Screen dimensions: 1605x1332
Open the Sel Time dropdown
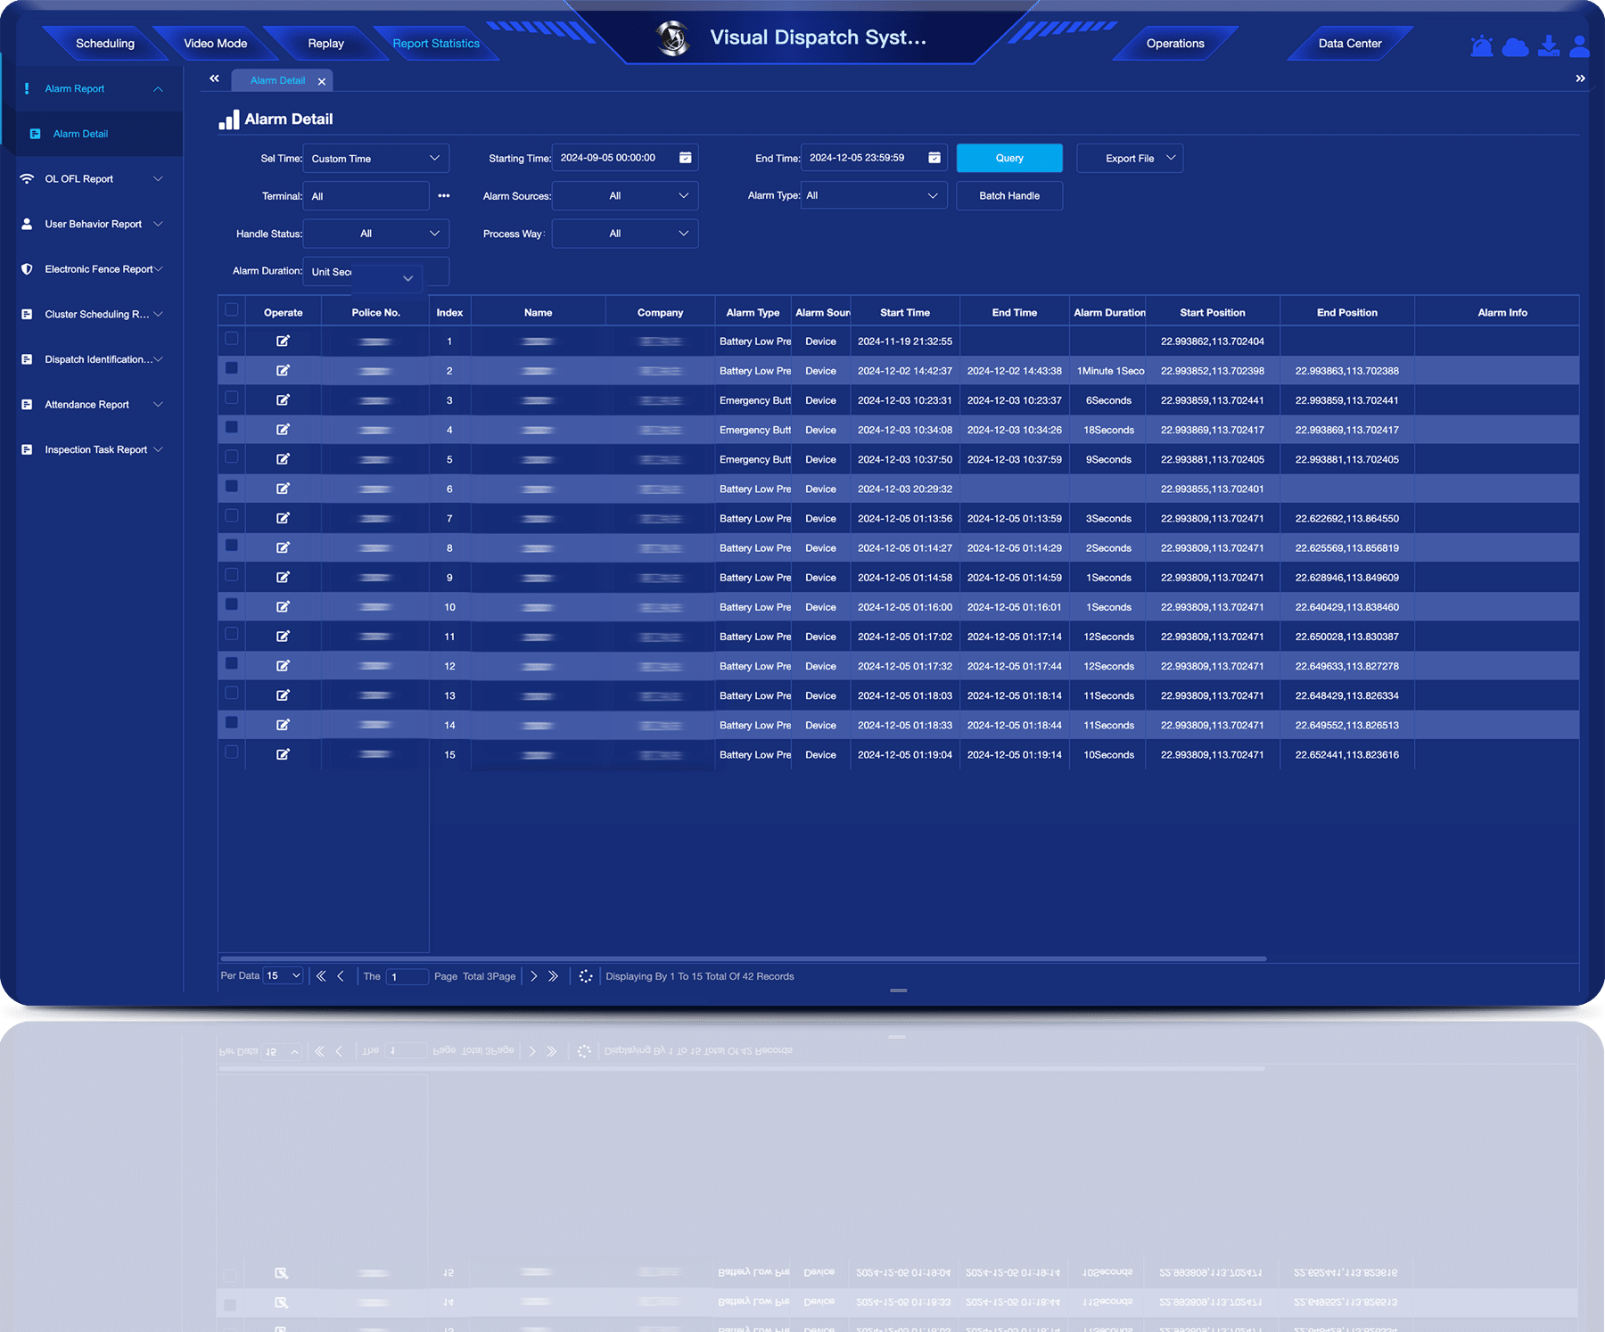coord(375,159)
